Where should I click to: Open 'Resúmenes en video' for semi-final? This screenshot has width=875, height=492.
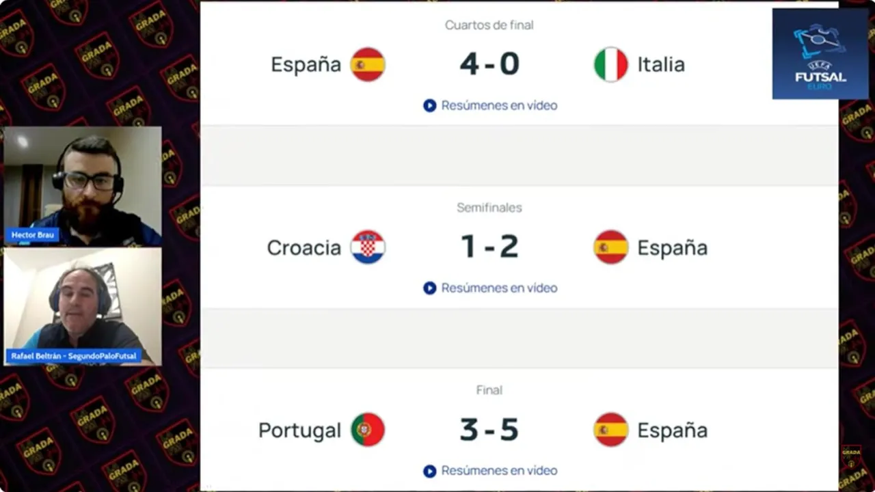[x=499, y=288]
